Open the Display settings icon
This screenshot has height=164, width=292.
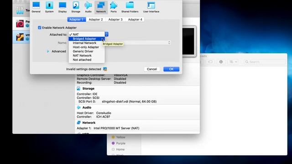[x=63, y=7]
